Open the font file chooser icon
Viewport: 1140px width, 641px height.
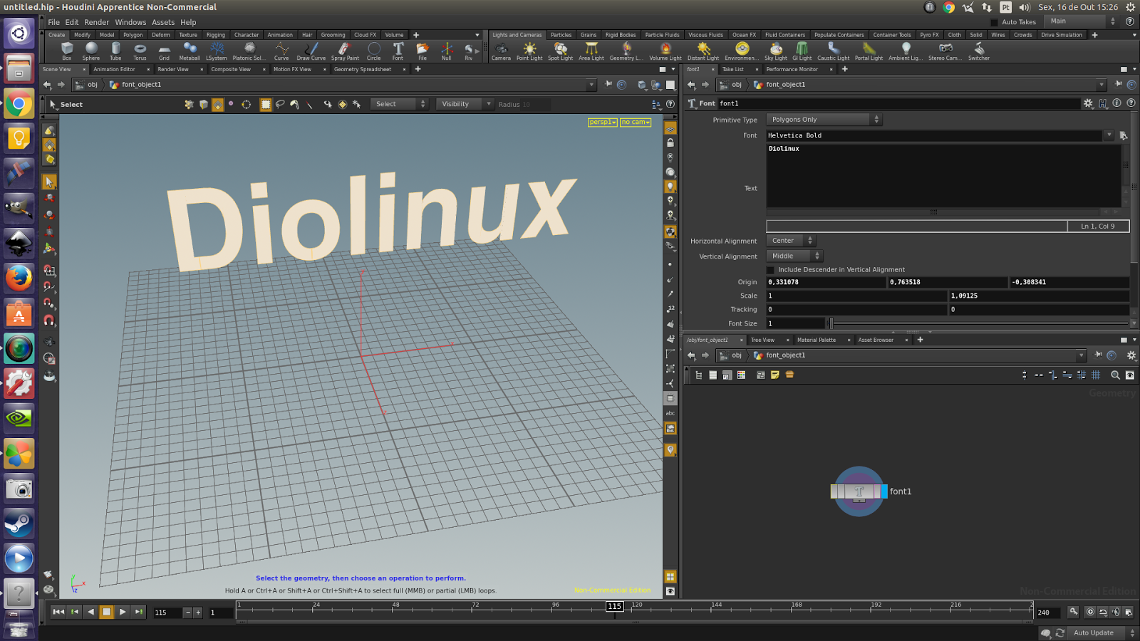point(1124,135)
